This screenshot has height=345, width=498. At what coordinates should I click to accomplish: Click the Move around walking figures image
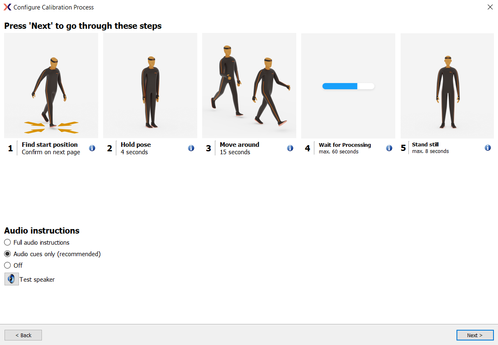249,86
